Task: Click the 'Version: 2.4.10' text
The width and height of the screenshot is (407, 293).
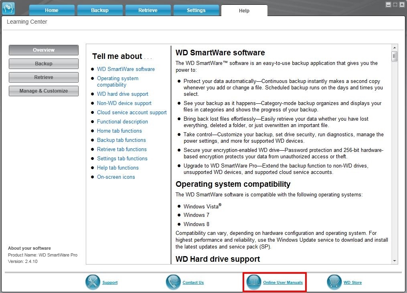Action: 22,261
